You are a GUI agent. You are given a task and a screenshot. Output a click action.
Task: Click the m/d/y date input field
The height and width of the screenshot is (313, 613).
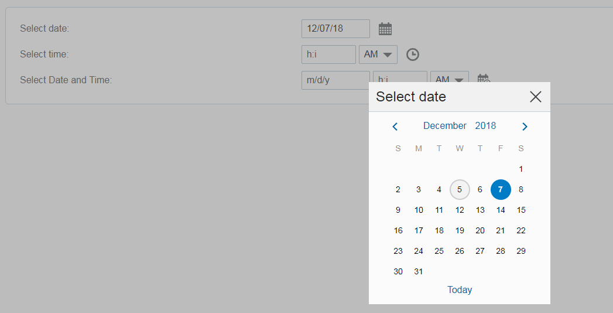(x=335, y=80)
